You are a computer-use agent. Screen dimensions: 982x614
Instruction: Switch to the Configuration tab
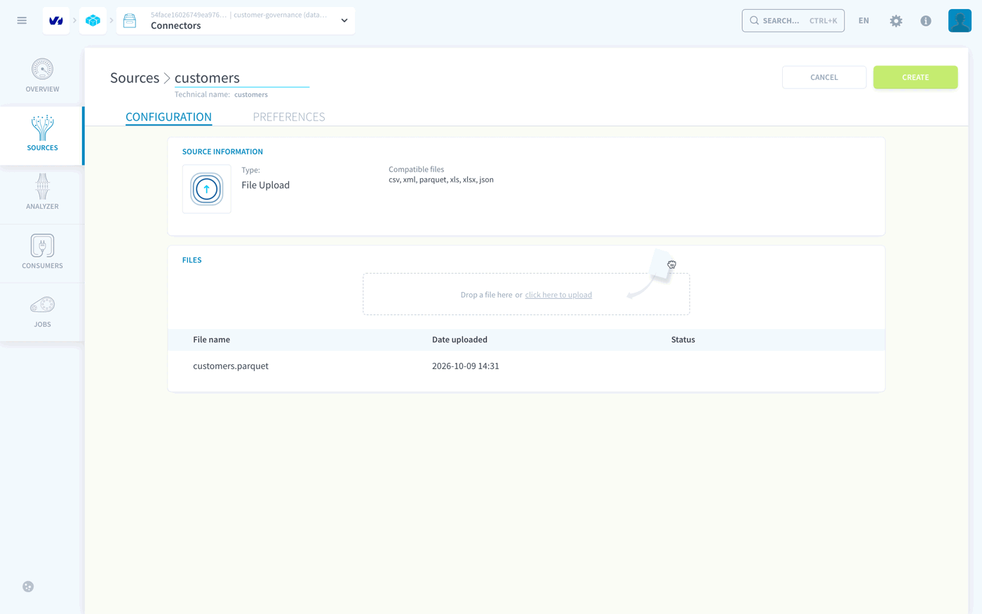click(168, 116)
